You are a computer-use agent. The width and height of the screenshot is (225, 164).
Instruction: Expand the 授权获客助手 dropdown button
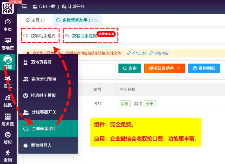click(x=165, y=68)
